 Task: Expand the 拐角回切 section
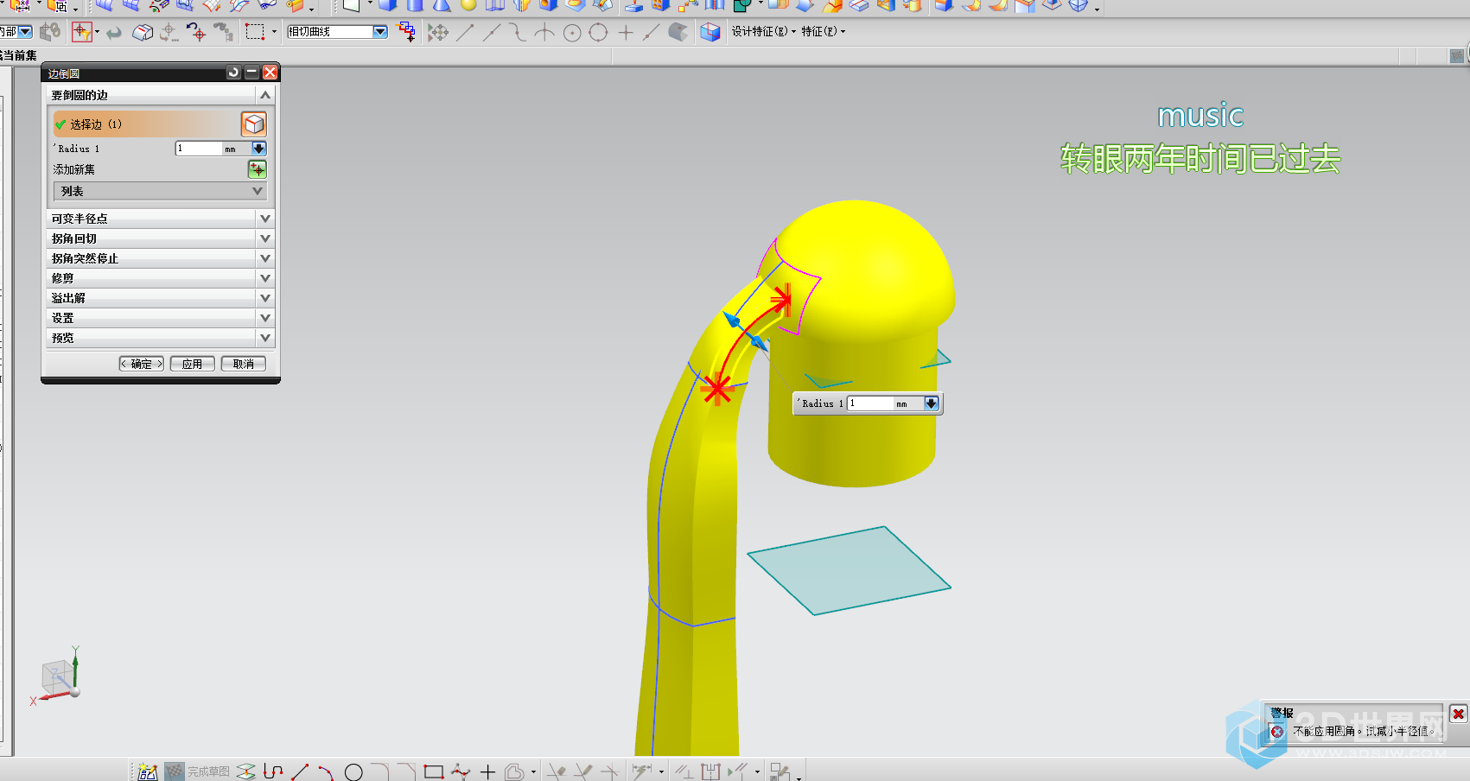pos(160,238)
